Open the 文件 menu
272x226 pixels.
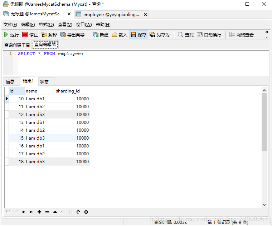pyautogui.click(x=10, y=25)
